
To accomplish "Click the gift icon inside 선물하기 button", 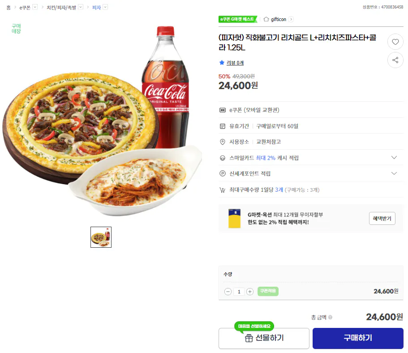I will (249, 338).
